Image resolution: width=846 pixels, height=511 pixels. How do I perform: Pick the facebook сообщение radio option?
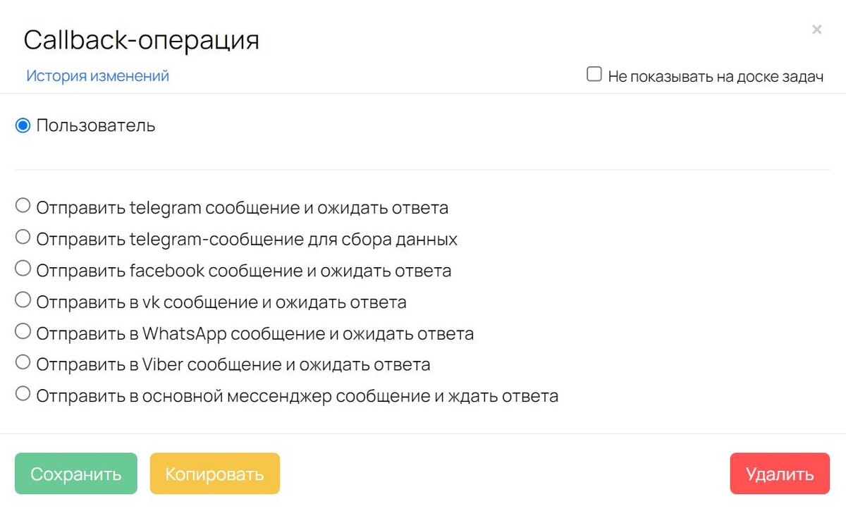click(x=23, y=268)
